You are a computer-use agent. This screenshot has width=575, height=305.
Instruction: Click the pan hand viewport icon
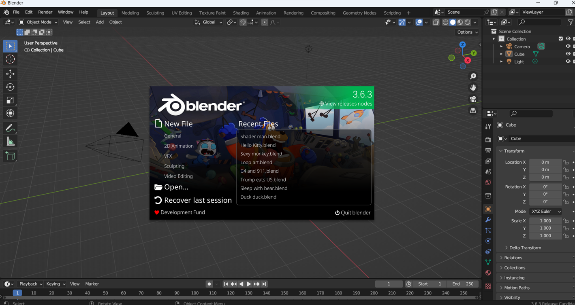[473, 88]
